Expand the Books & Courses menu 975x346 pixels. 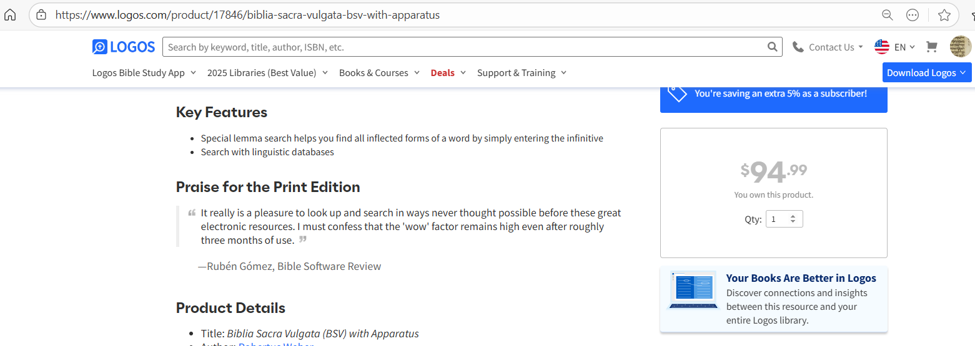379,73
